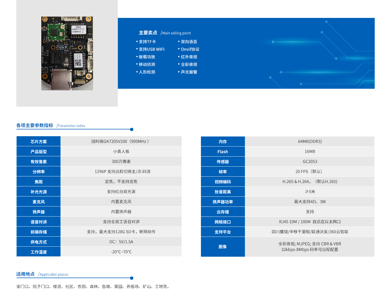Click the 支持USB WIFI bullet item
The width and height of the screenshot is (391, 302).
152,49
